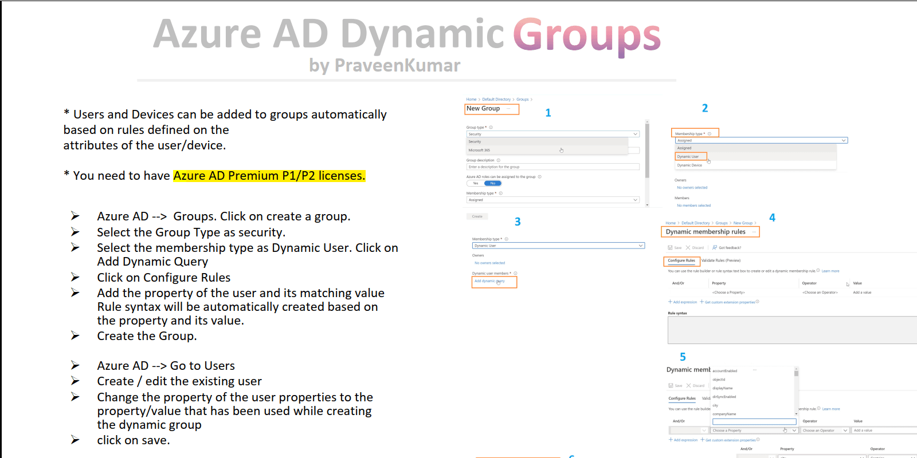917x458 pixels.
Task: Click info icon next to Dynamic user members
Action: [x=515, y=273]
